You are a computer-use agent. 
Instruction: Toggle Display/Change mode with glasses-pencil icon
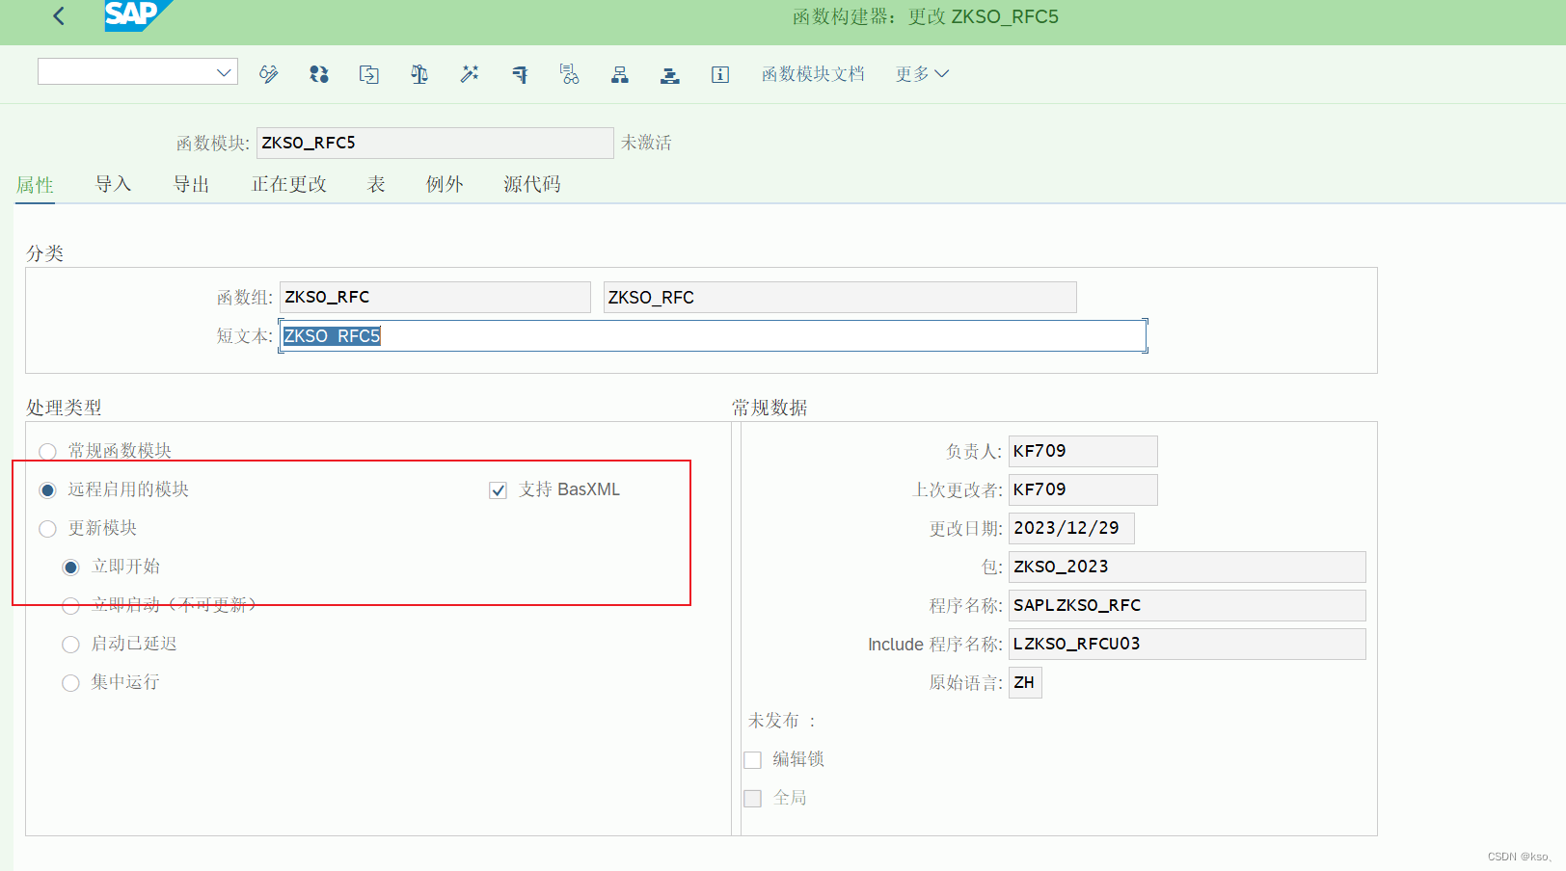pyautogui.click(x=268, y=73)
